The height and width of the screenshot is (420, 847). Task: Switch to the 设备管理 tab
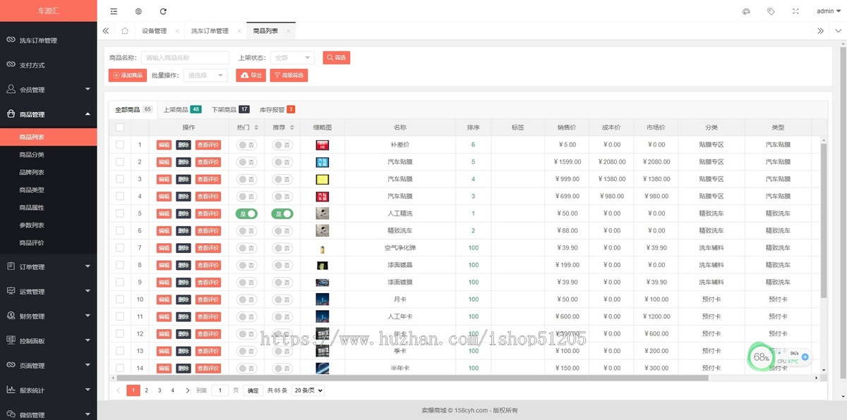154,31
